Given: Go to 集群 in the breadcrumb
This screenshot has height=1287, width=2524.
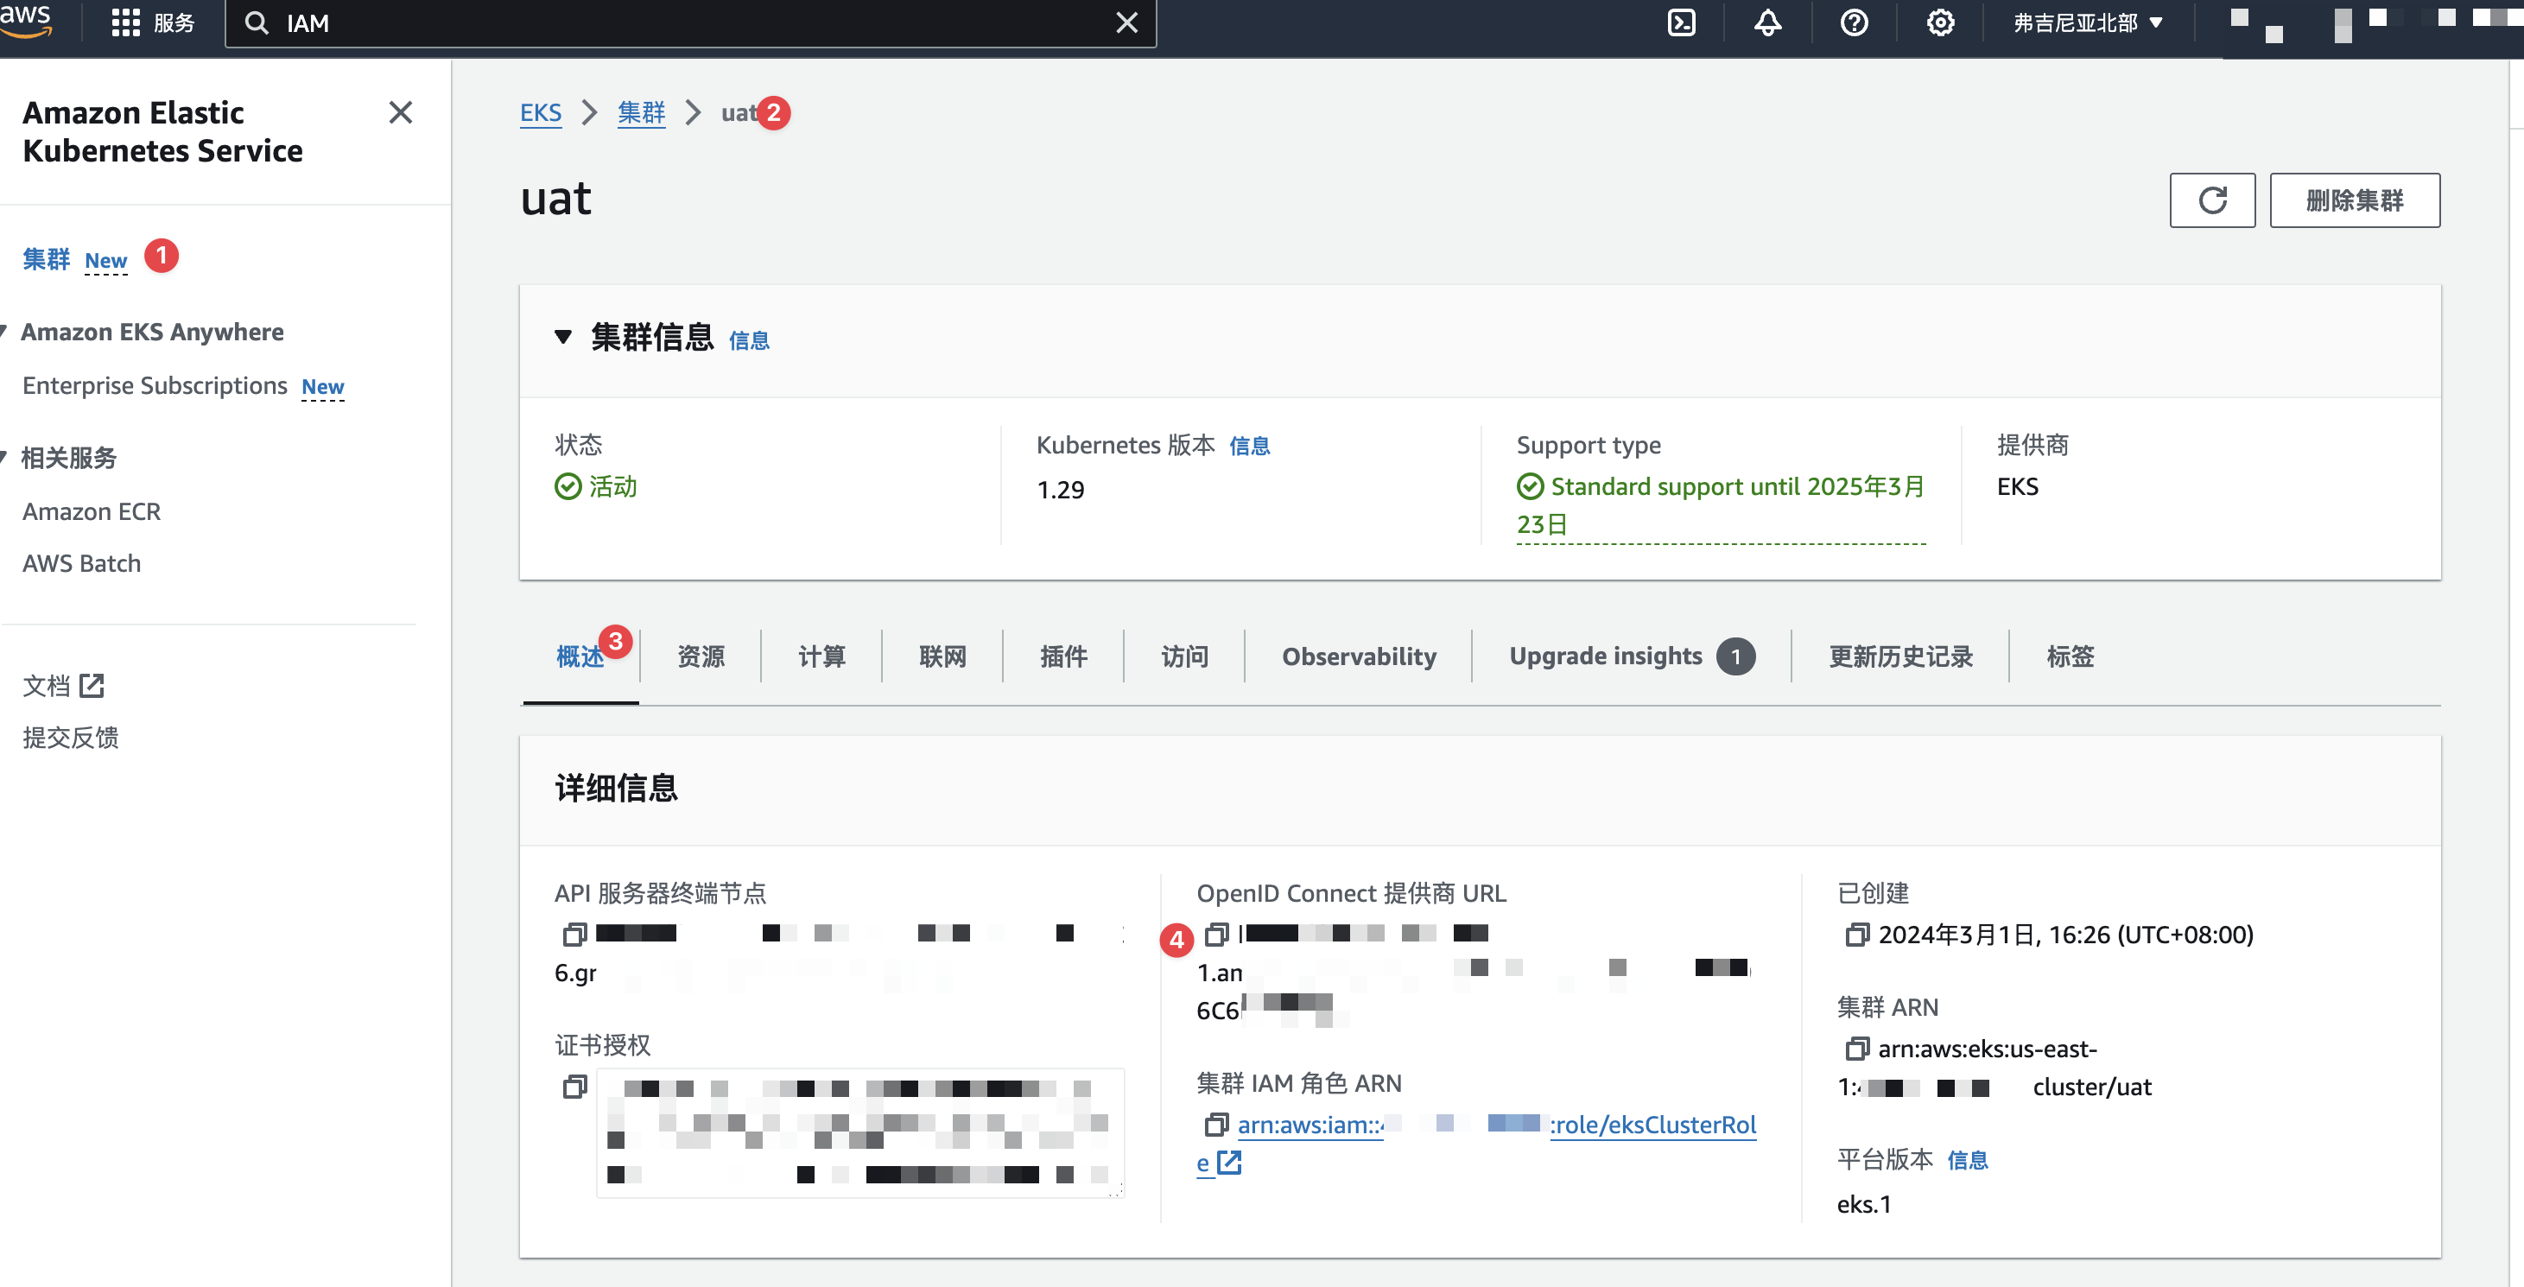Looking at the screenshot, I should (641, 112).
